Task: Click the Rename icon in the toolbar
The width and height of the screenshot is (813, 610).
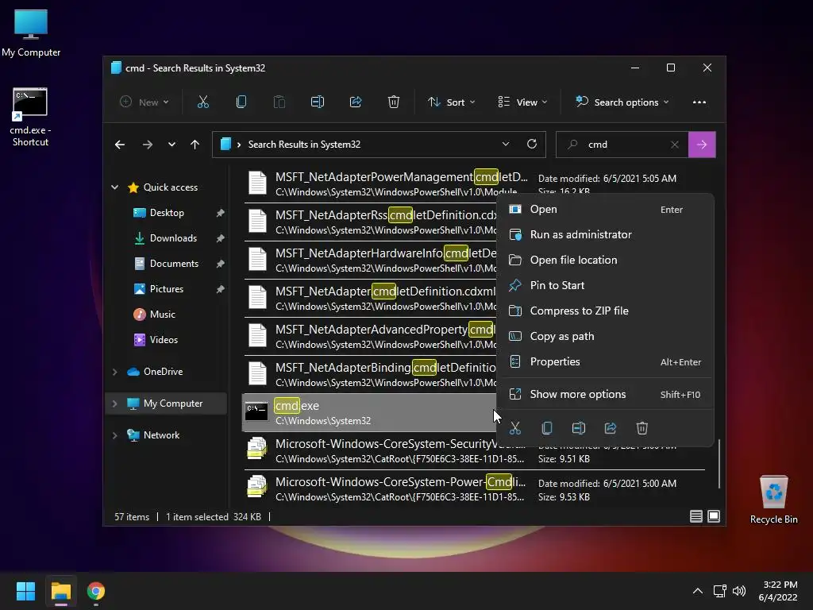Action: (x=318, y=102)
